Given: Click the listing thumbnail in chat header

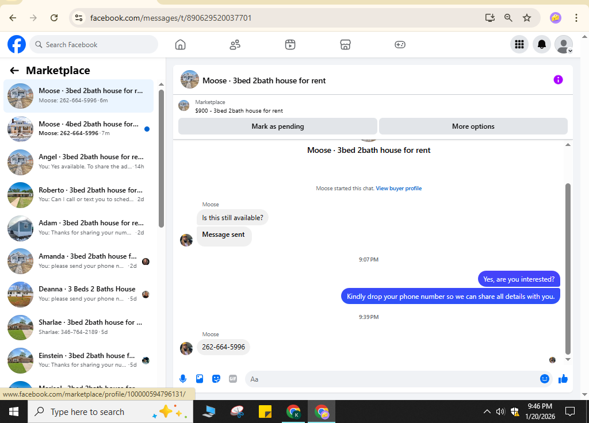Looking at the screenshot, I should (189, 79).
